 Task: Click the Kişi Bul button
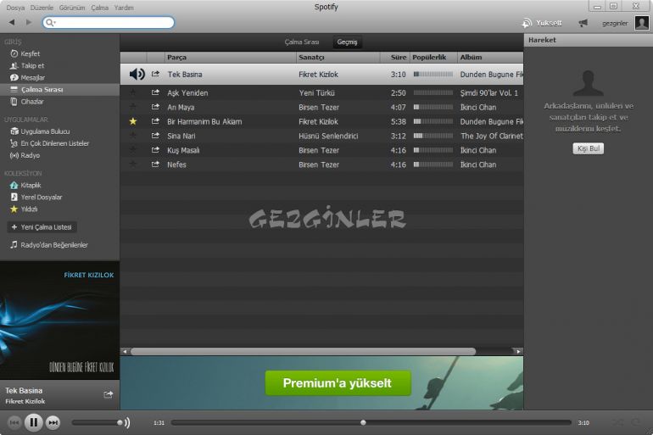point(588,148)
